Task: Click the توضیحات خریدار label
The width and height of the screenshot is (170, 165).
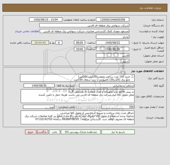Action: click(x=155, y=118)
